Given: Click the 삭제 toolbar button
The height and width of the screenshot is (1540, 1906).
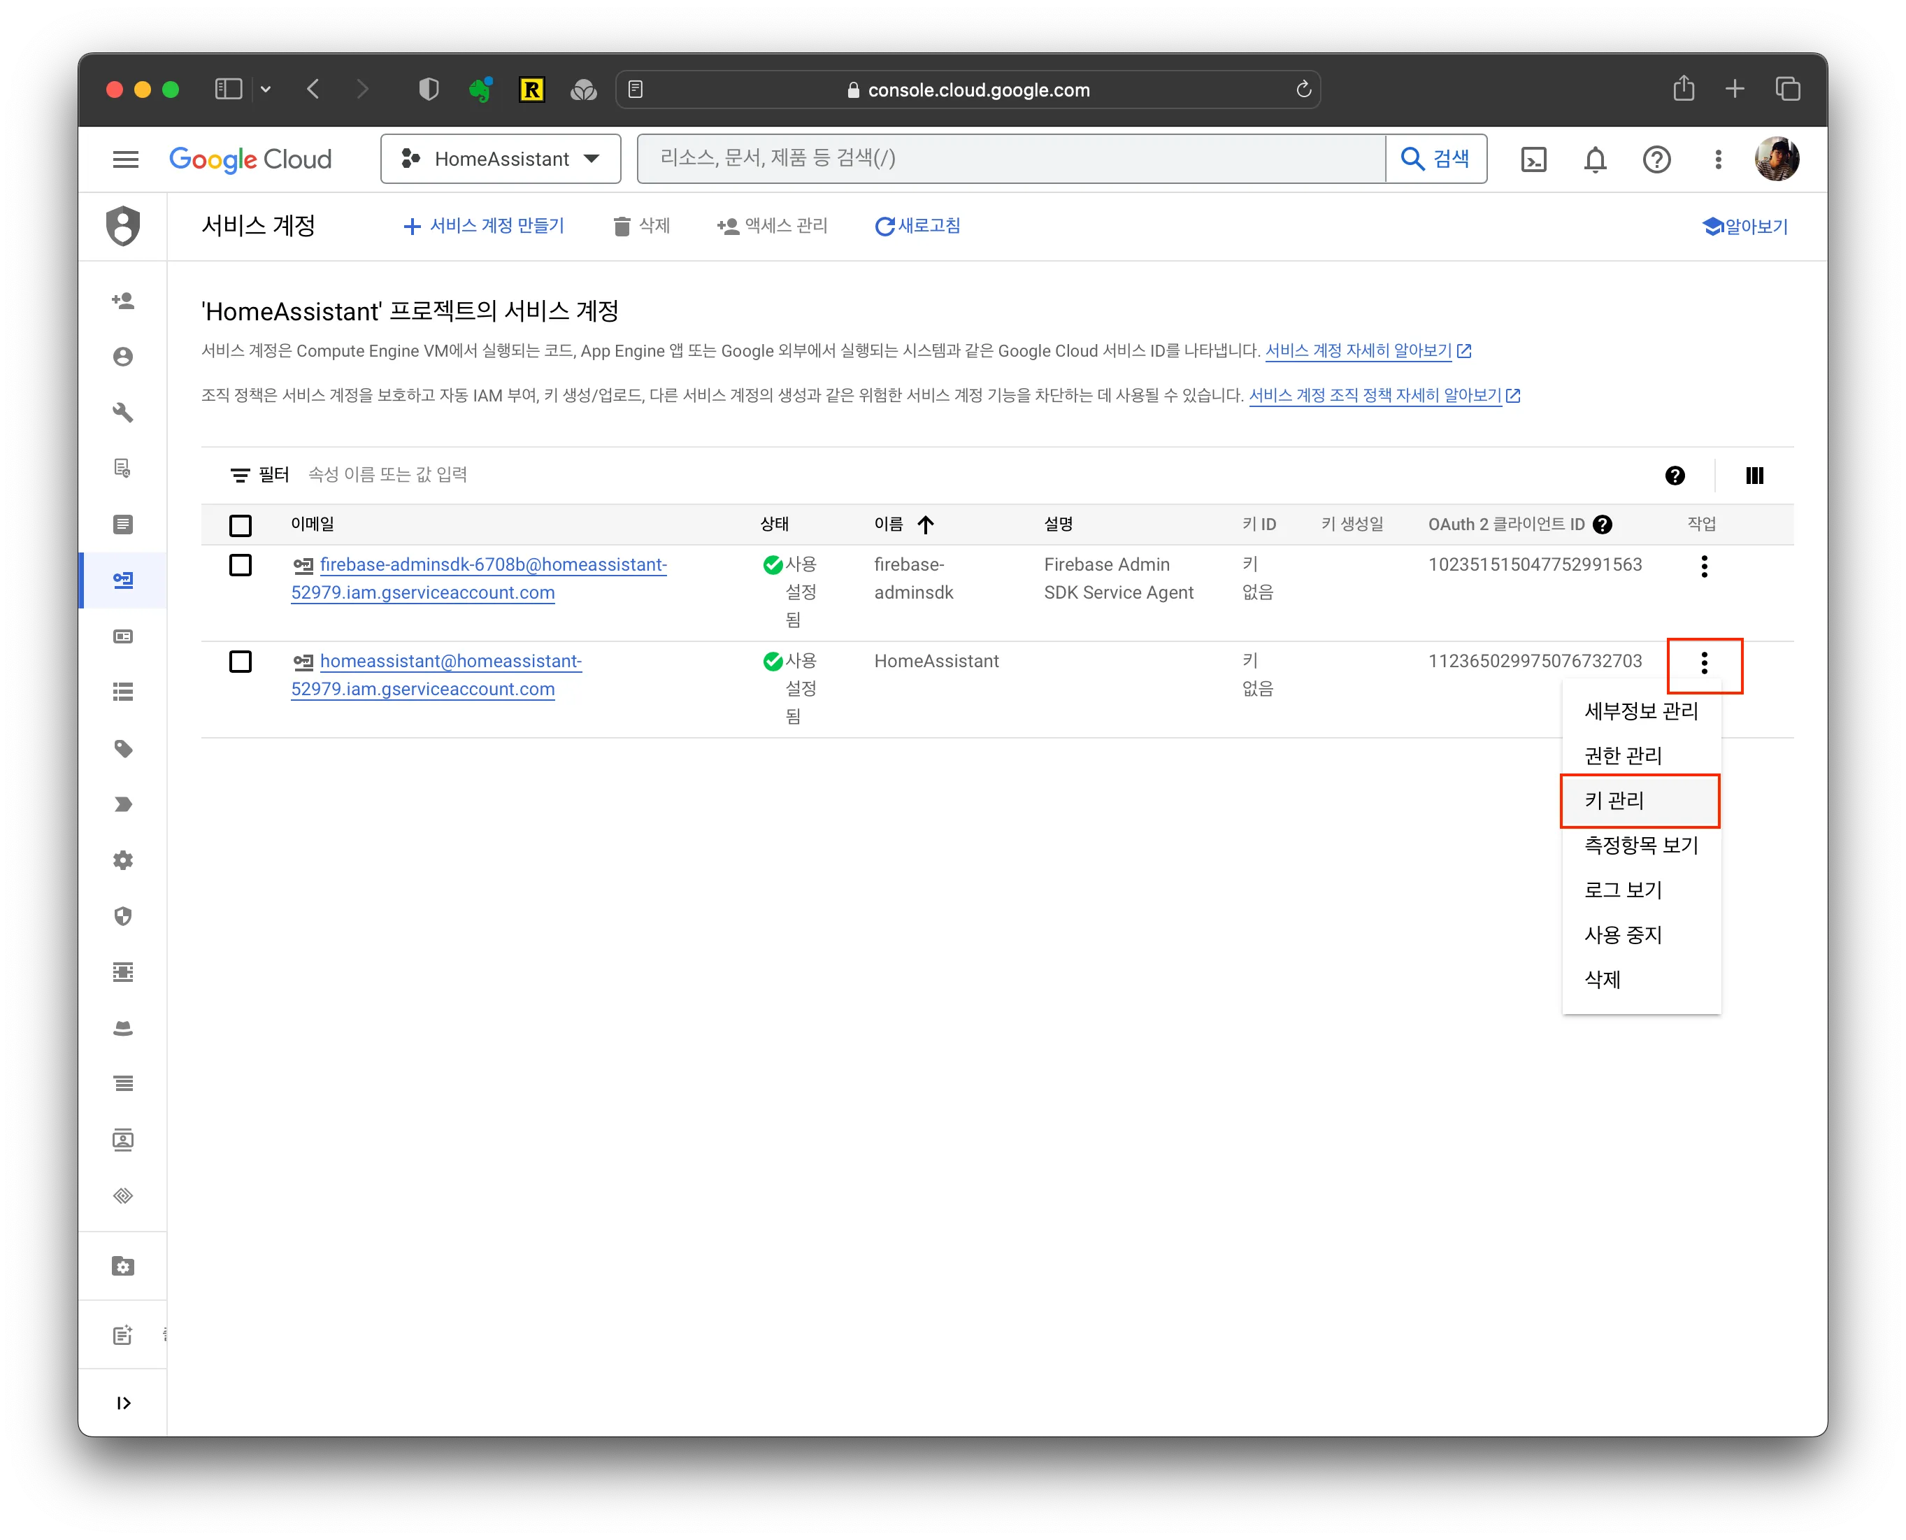Looking at the screenshot, I should coord(641,226).
